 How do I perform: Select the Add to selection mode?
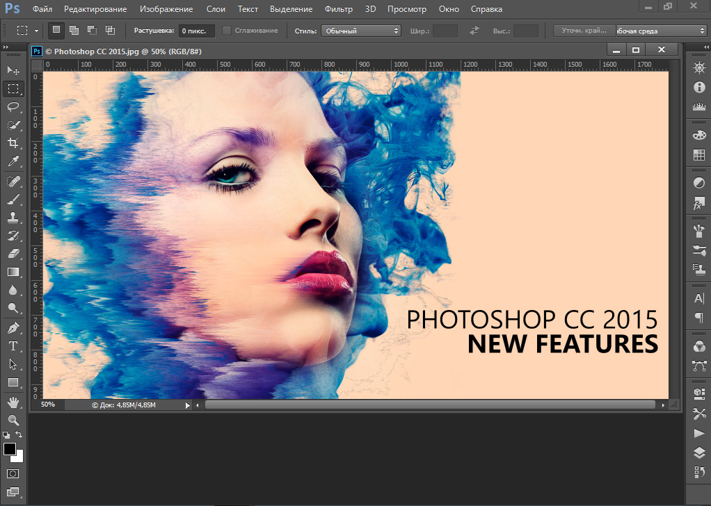[x=74, y=31]
